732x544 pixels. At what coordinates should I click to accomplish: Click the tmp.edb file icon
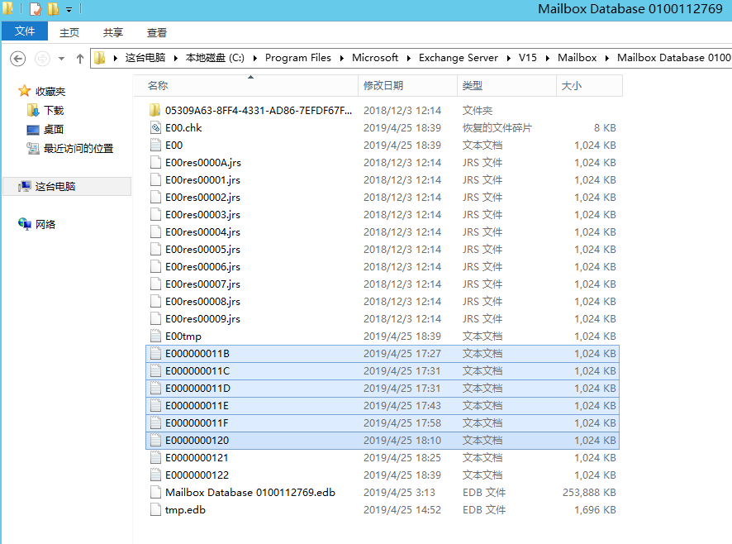pyautogui.click(x=155, y=509)
